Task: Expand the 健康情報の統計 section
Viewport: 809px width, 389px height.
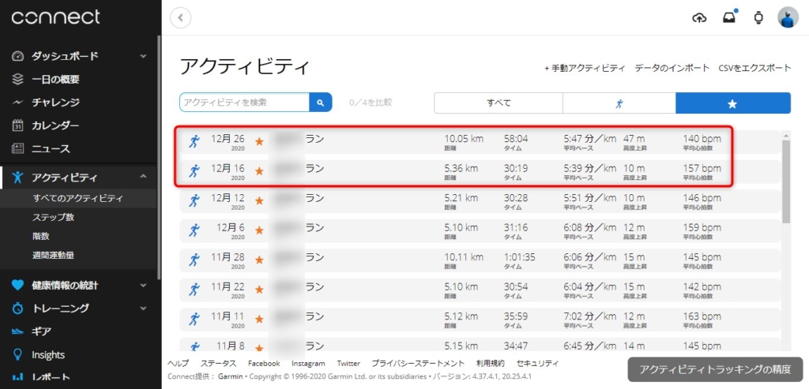Action: [143, 285]
